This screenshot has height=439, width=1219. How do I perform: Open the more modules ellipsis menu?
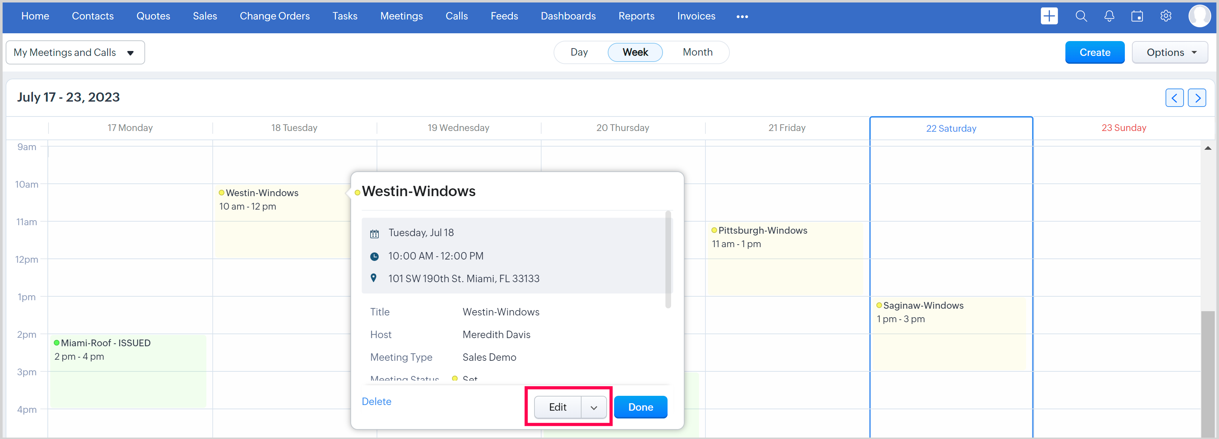(742, 17)
